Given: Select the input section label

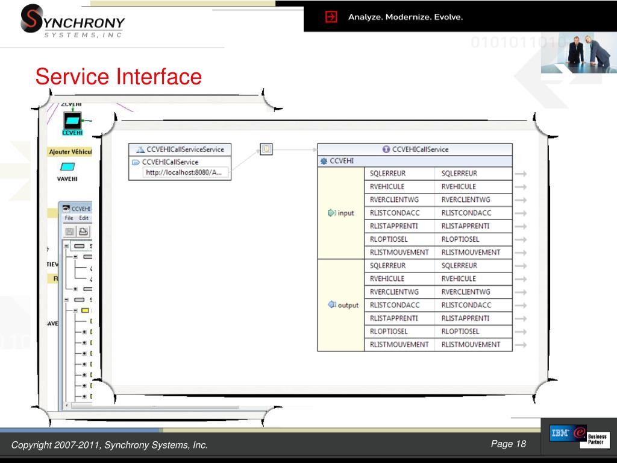Looking at the screenshot, I should coord(346,213).
